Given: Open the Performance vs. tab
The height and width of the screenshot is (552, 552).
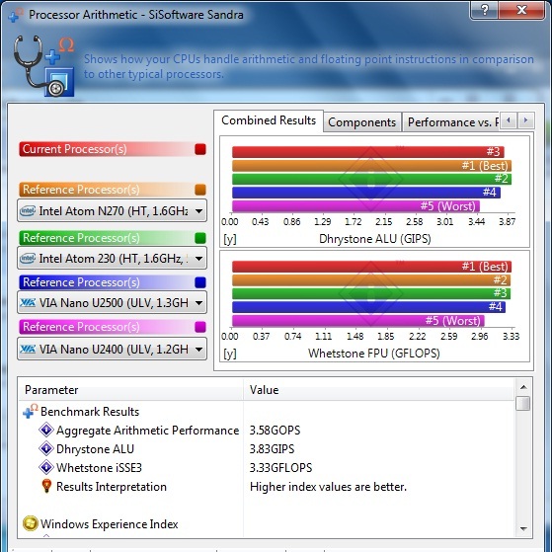Looking at the screenshot, I should click(x=451, y=122).
